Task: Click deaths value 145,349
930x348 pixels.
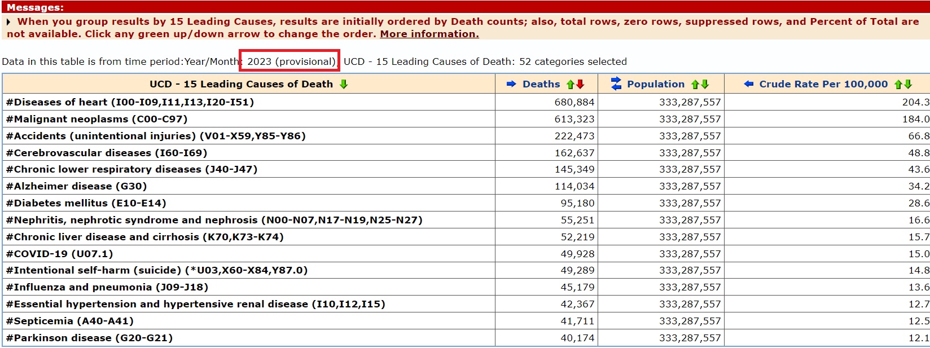Action: 574,169
